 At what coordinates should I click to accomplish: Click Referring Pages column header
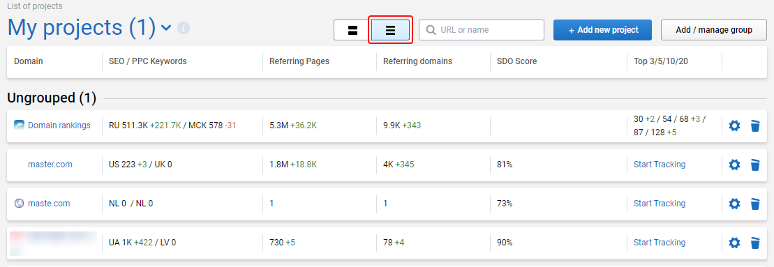point(299,61)
